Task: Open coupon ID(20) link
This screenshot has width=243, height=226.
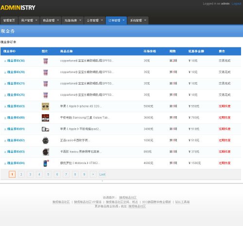Action: pos(16,72)
